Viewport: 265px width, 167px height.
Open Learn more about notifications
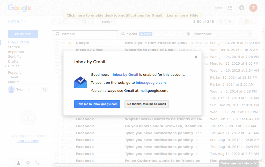click(177, 15)
